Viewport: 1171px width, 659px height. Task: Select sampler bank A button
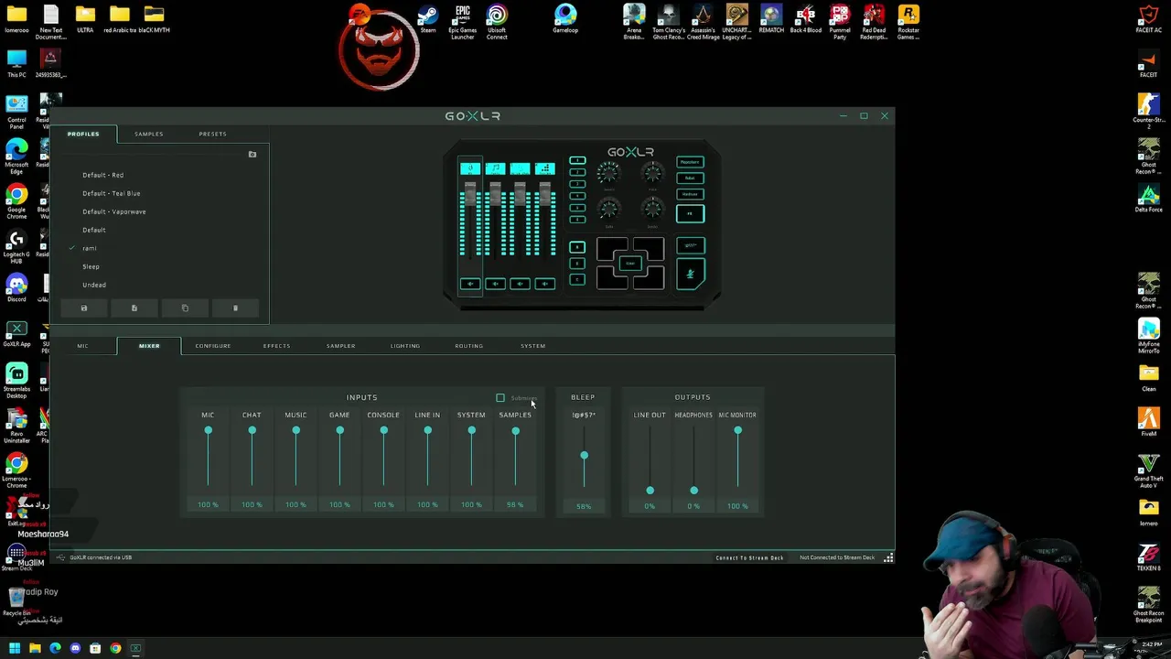[577, 247]
